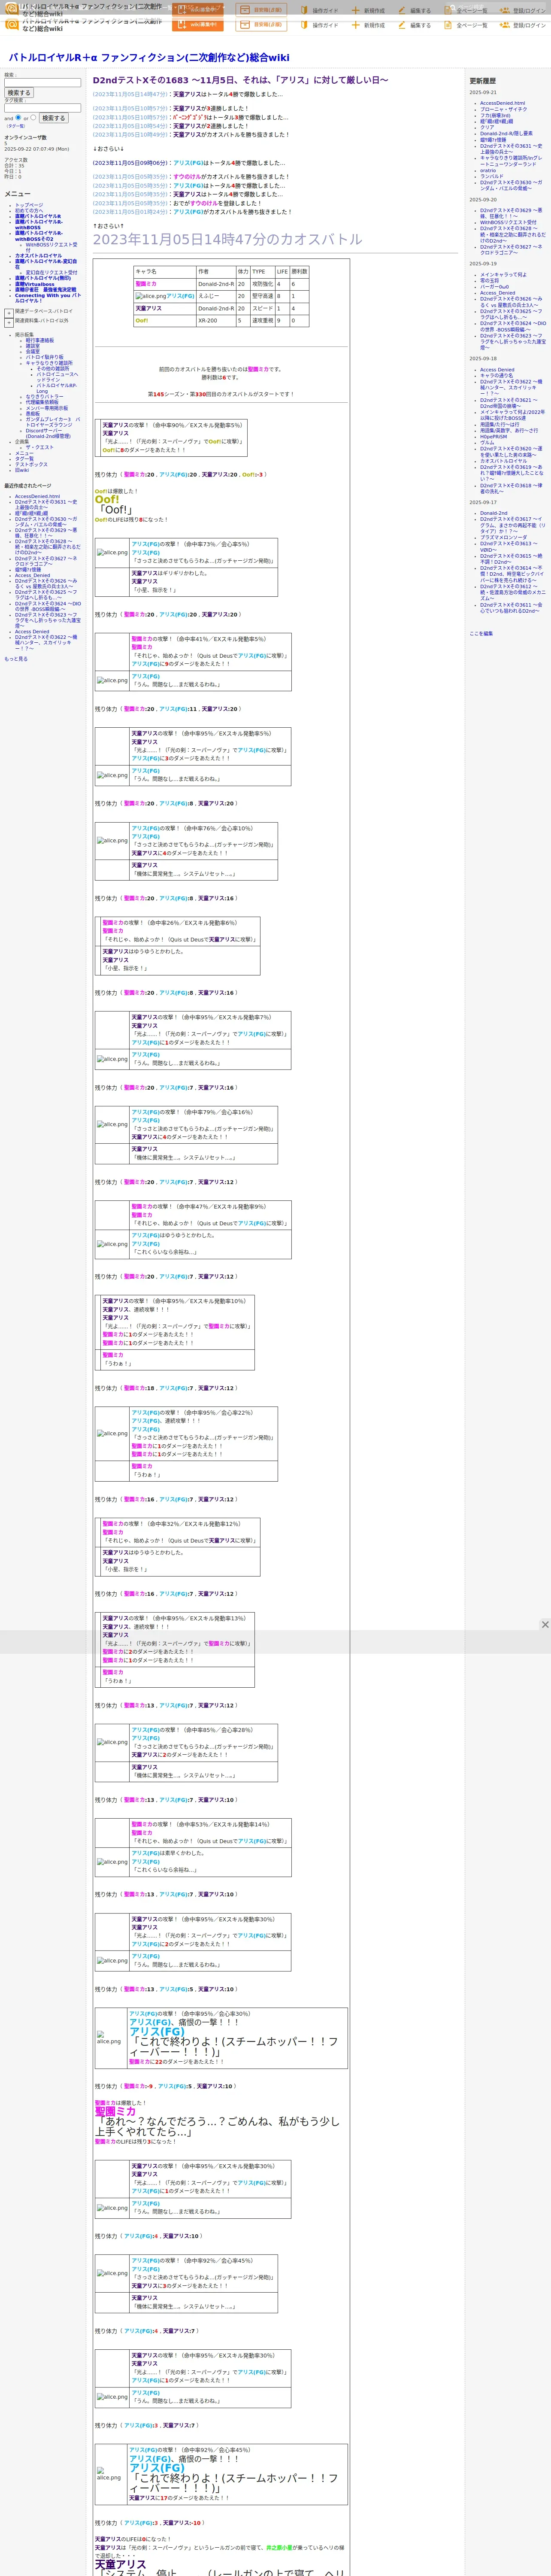Open ザ・クエスト under 企画集
The height and width of the screenshot is (2576, 551).
point(40,448)
